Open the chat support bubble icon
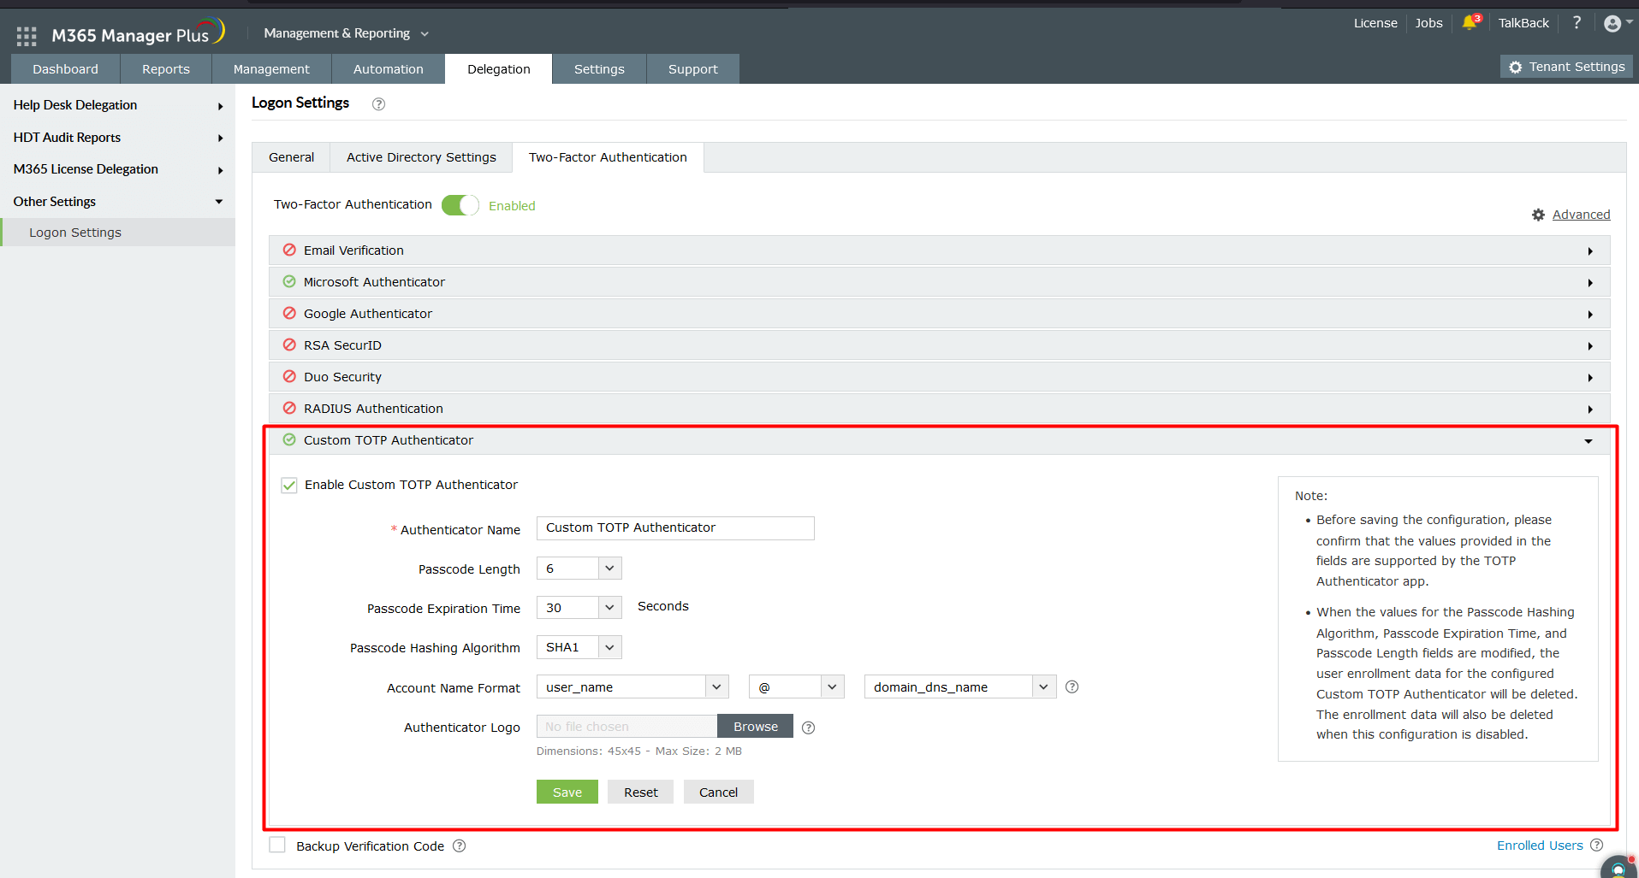 coord(1618,868)
